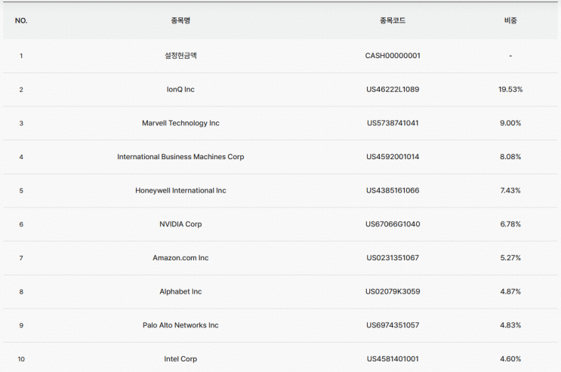The width and height of the screenshot is (561, 372).
Task: Select code US6974351057
Action: [x=393, y=325]
